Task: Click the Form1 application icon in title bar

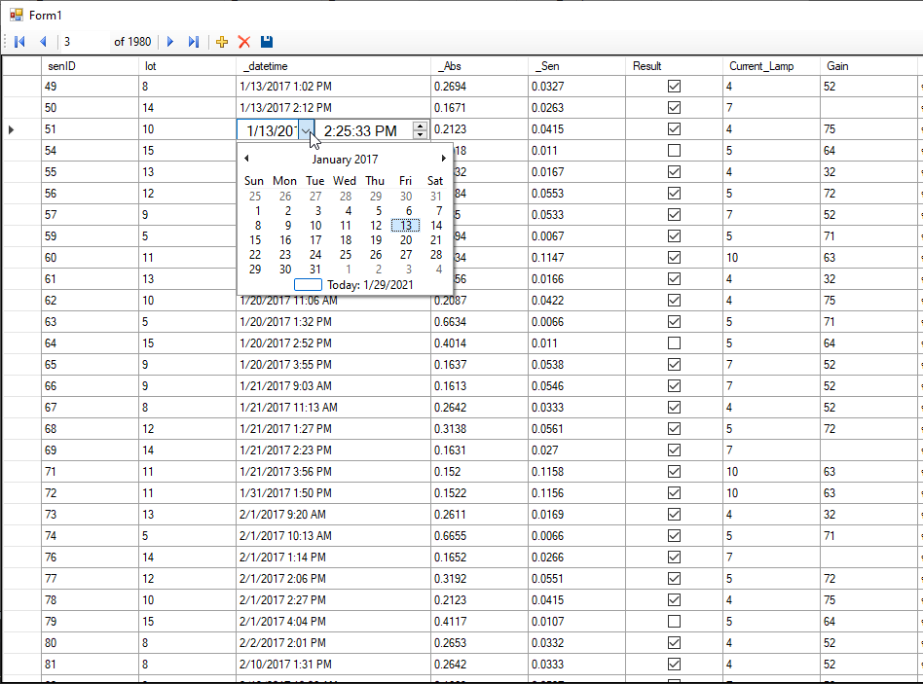Action: coord(16,16)
